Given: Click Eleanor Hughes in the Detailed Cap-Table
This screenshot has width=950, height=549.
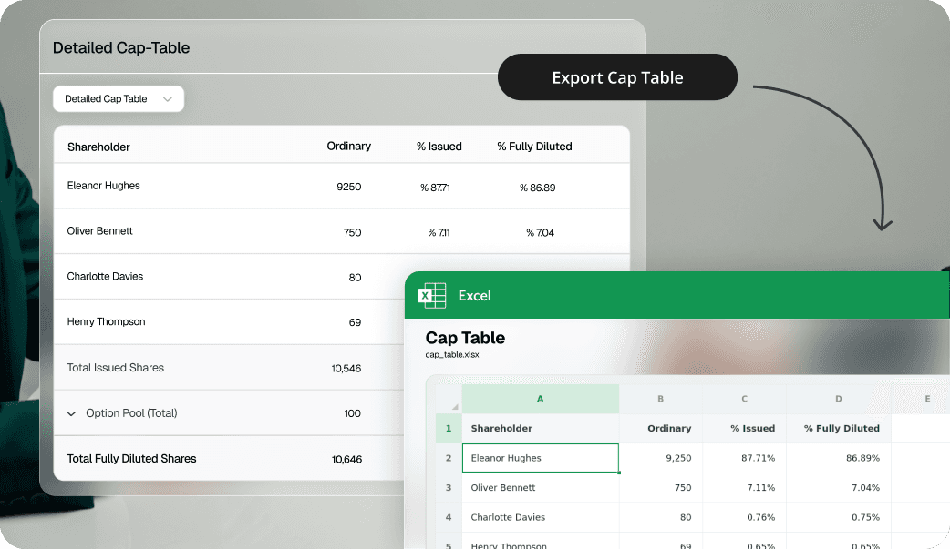Looking at the screenshot, I should (x=104, y=186).
